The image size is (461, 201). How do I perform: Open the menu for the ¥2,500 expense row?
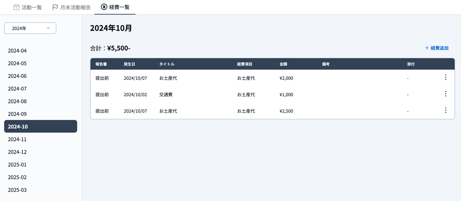[445, 110]
